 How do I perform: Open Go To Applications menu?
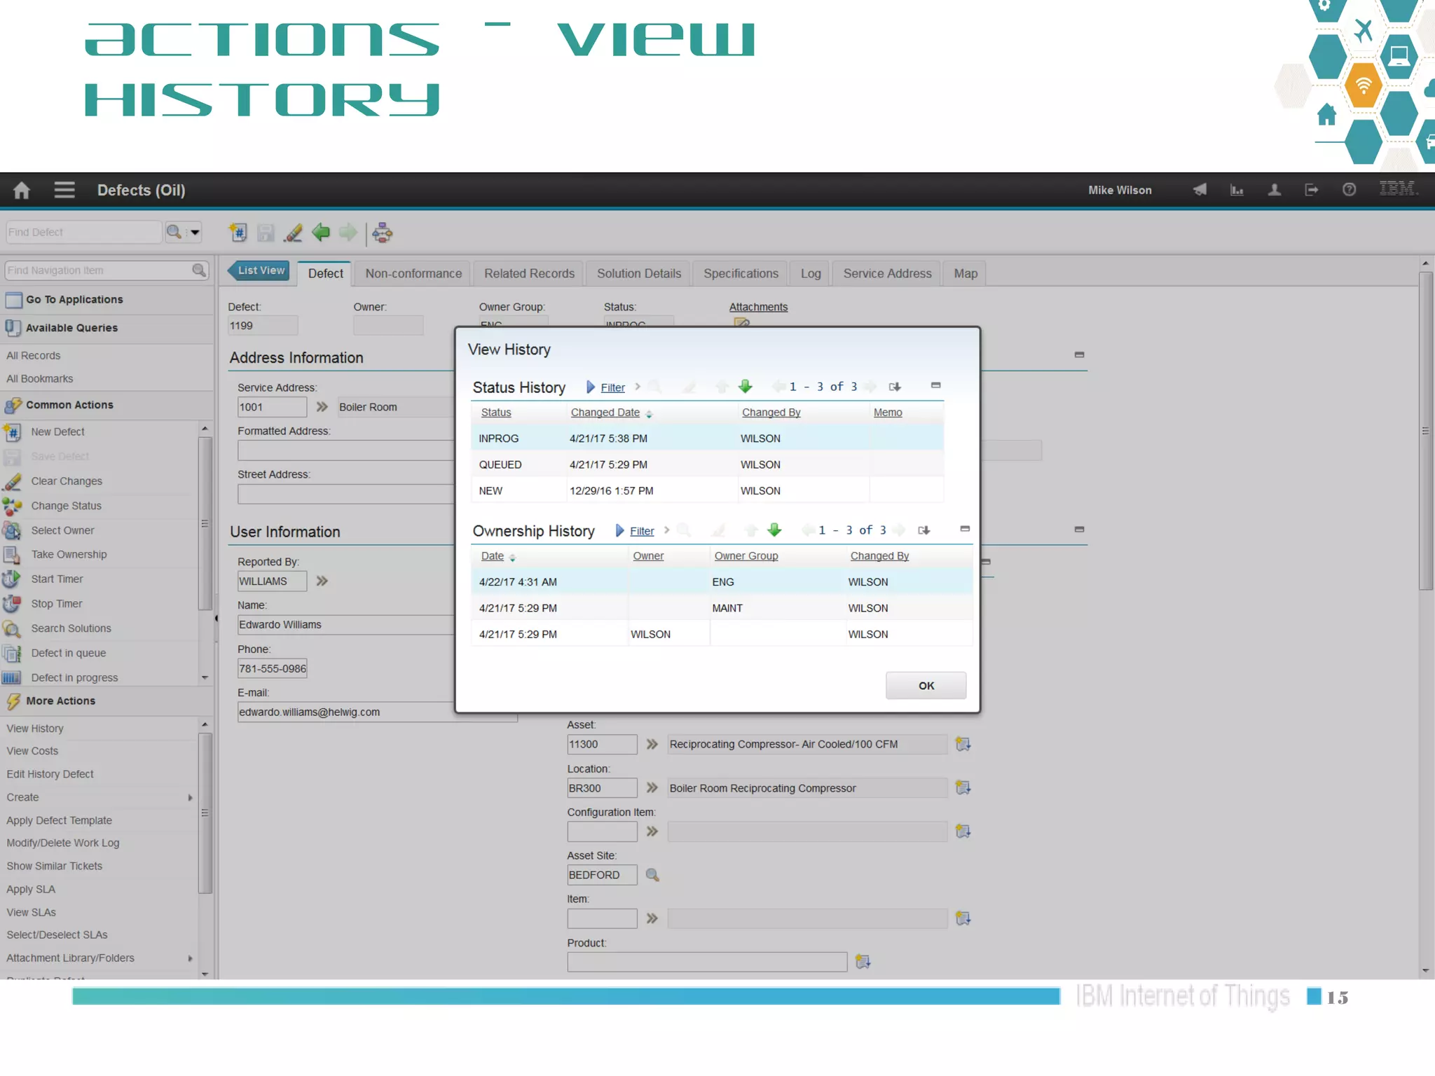pos(74,299)
